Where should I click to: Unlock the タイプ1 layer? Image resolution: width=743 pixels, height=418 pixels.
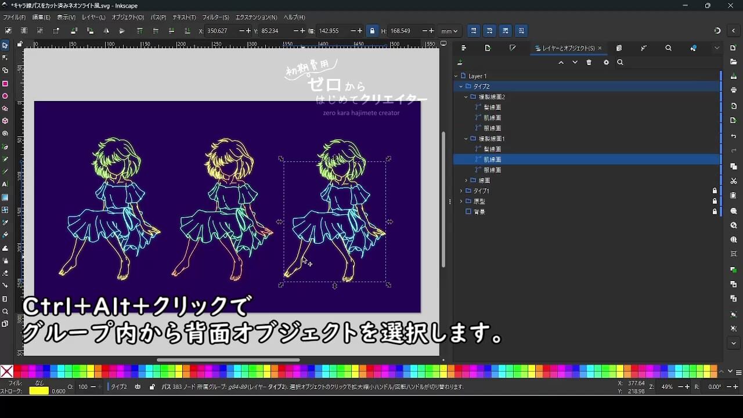715,191
